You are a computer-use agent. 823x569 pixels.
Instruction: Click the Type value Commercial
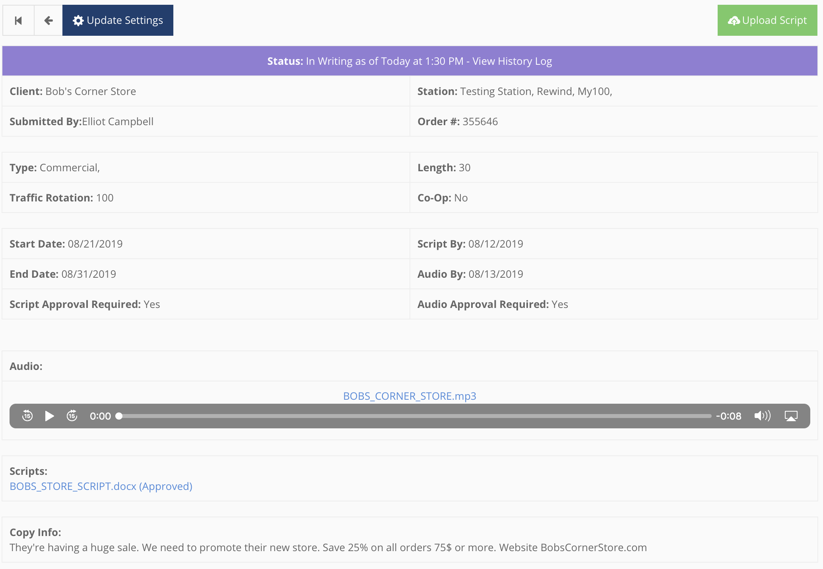[70, 168]
